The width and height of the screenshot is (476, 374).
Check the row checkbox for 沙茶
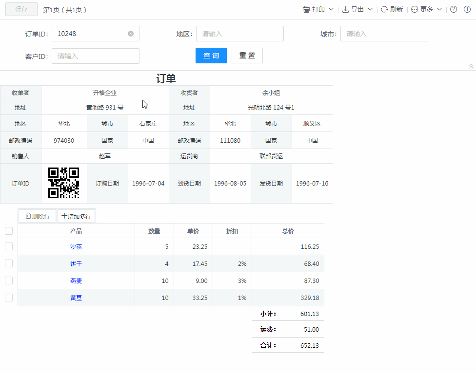tap(9, 246)
